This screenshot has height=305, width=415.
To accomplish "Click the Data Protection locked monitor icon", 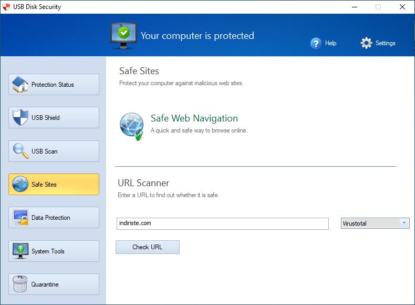I will (x=20, y=217).
